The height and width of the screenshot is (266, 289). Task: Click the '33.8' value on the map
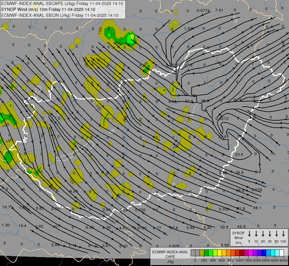pos(174,228)
